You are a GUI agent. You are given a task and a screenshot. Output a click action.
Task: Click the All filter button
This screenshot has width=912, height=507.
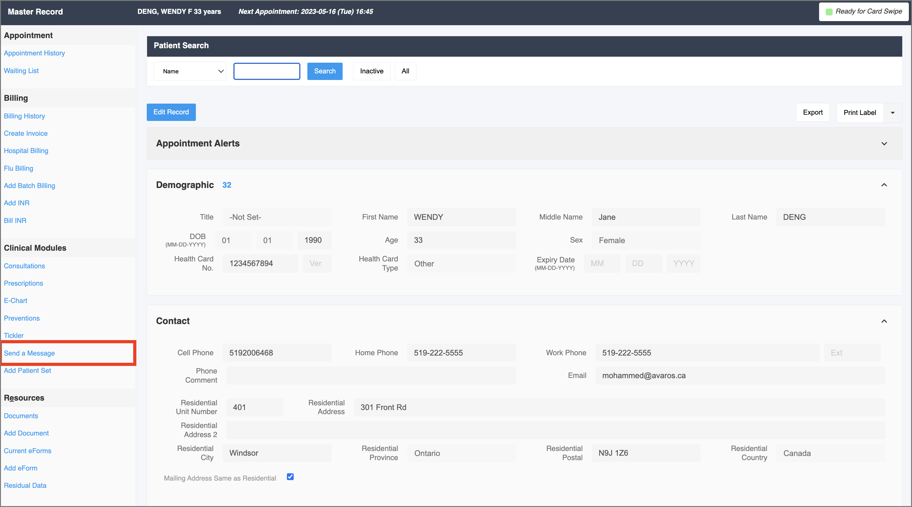405,71
